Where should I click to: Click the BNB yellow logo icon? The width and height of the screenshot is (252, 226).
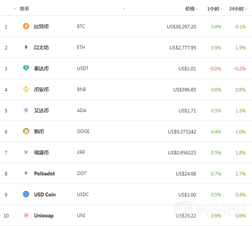[26, 89]
